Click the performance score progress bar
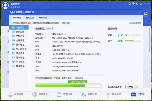The image size is (152, 101). coord(68,86)
